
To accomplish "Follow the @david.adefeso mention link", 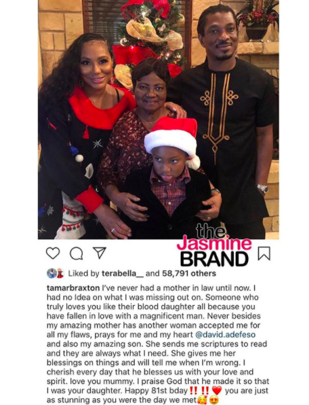I will (225, 334).
